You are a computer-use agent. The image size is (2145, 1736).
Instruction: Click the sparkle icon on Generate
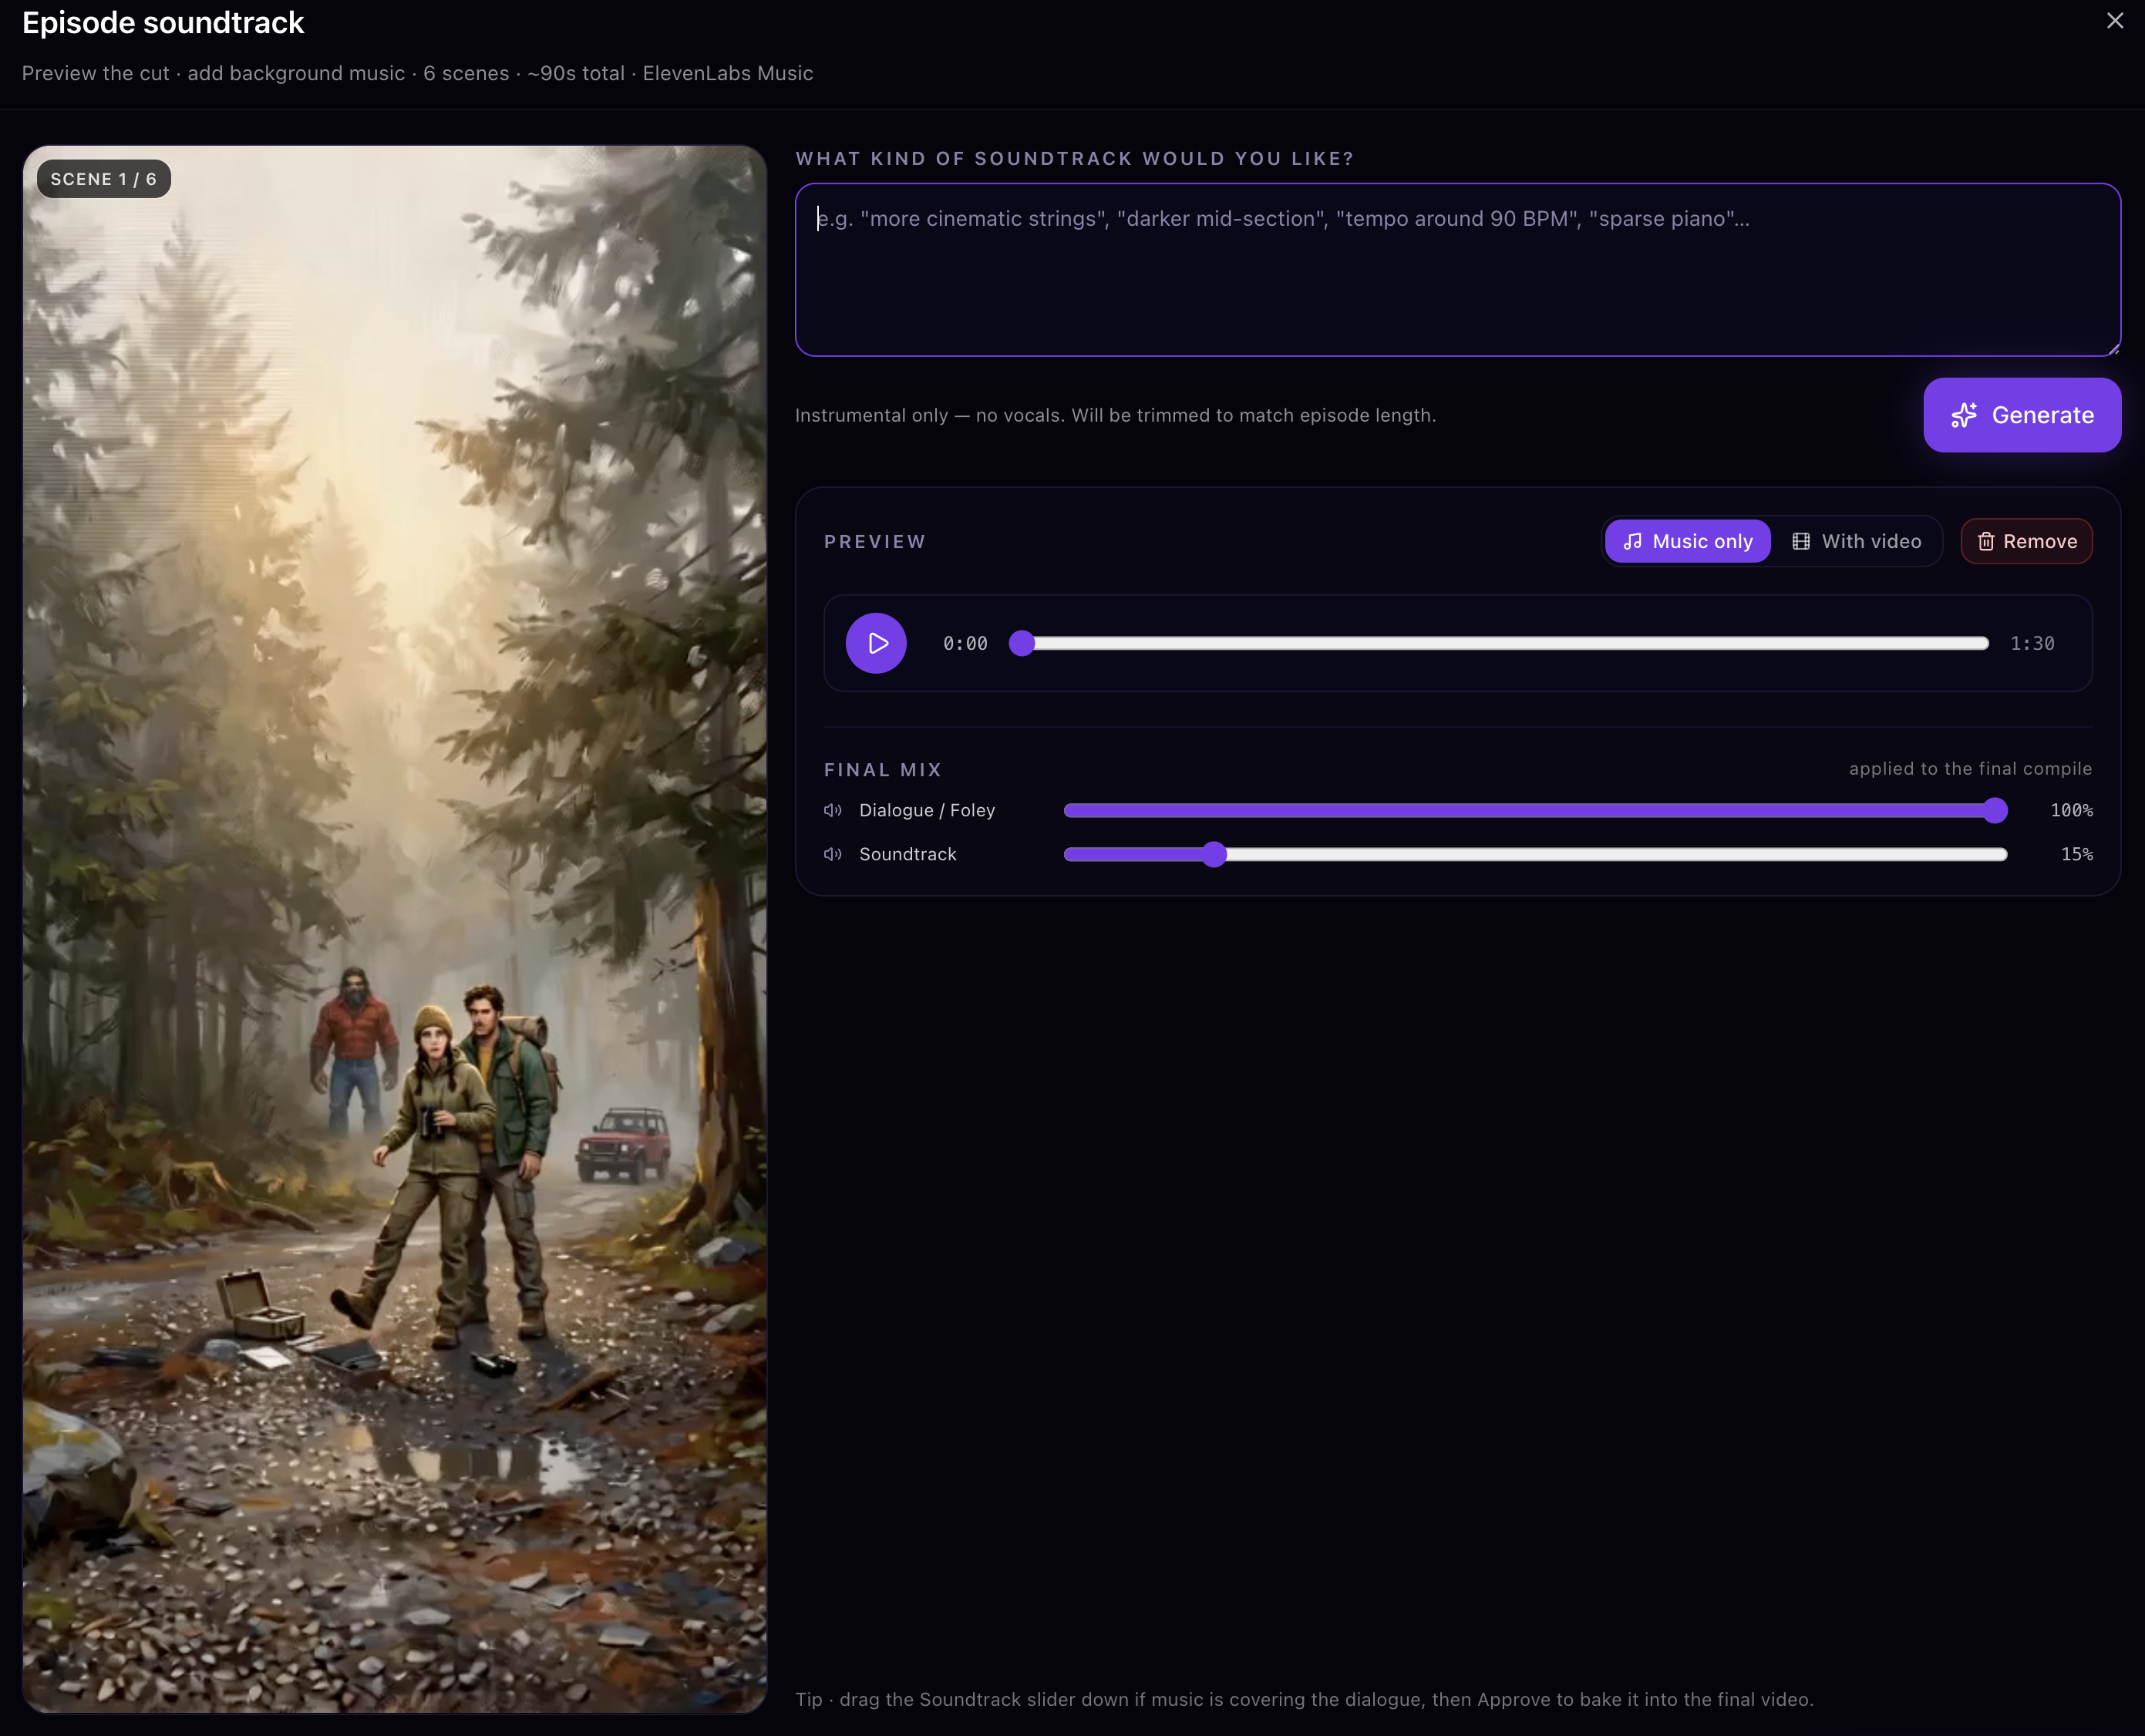click(x=1964, y=415)
